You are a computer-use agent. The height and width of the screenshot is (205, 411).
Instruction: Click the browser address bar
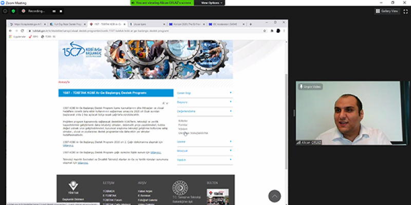(x=145, y=31)
